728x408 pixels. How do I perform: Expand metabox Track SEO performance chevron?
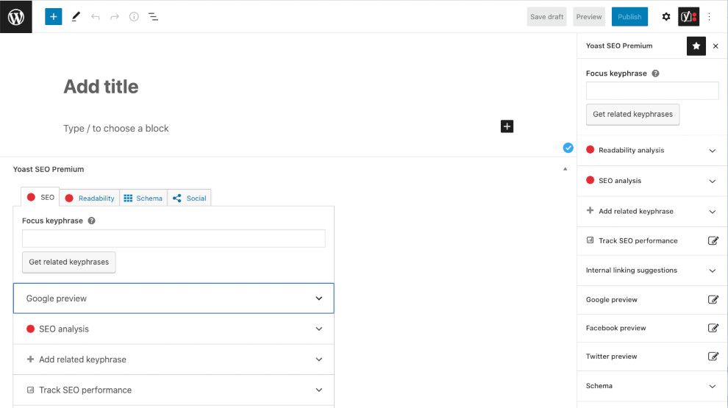(319, 390)
